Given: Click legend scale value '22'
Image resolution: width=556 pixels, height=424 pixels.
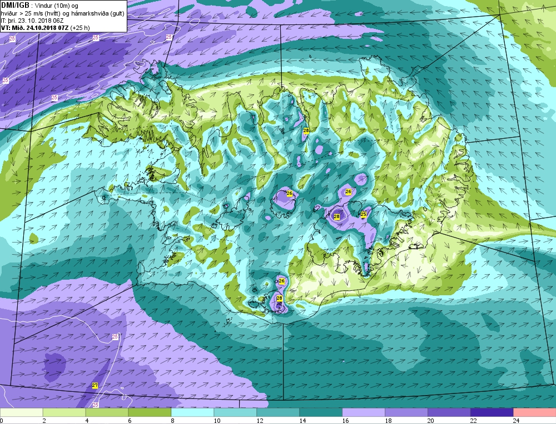Looking at the screenshot, I should pos(474,421).
